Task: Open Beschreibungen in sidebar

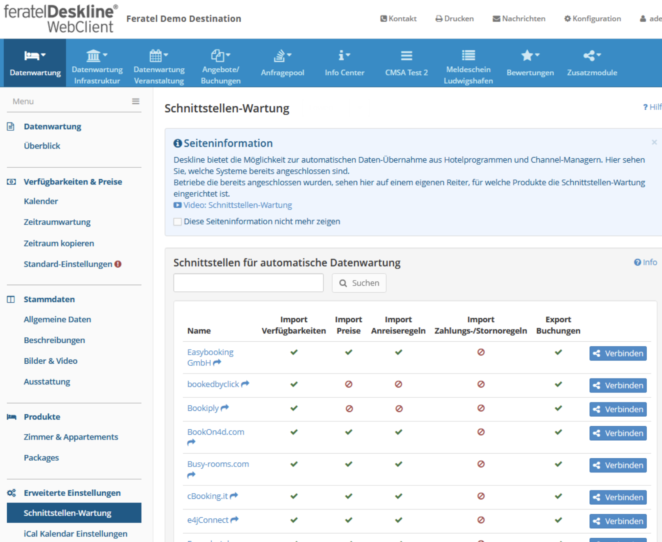Action: pos(54,340)
